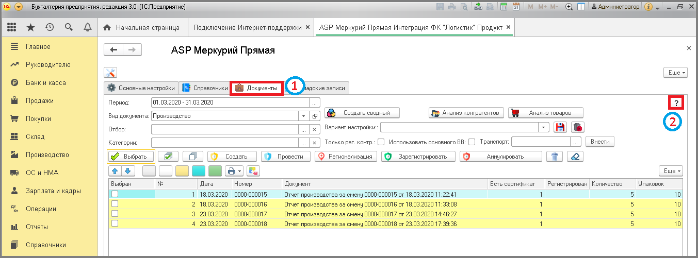Check all rows with the checked boxes icon
Screen dimensions: 698x258
(x=168, y=157)
